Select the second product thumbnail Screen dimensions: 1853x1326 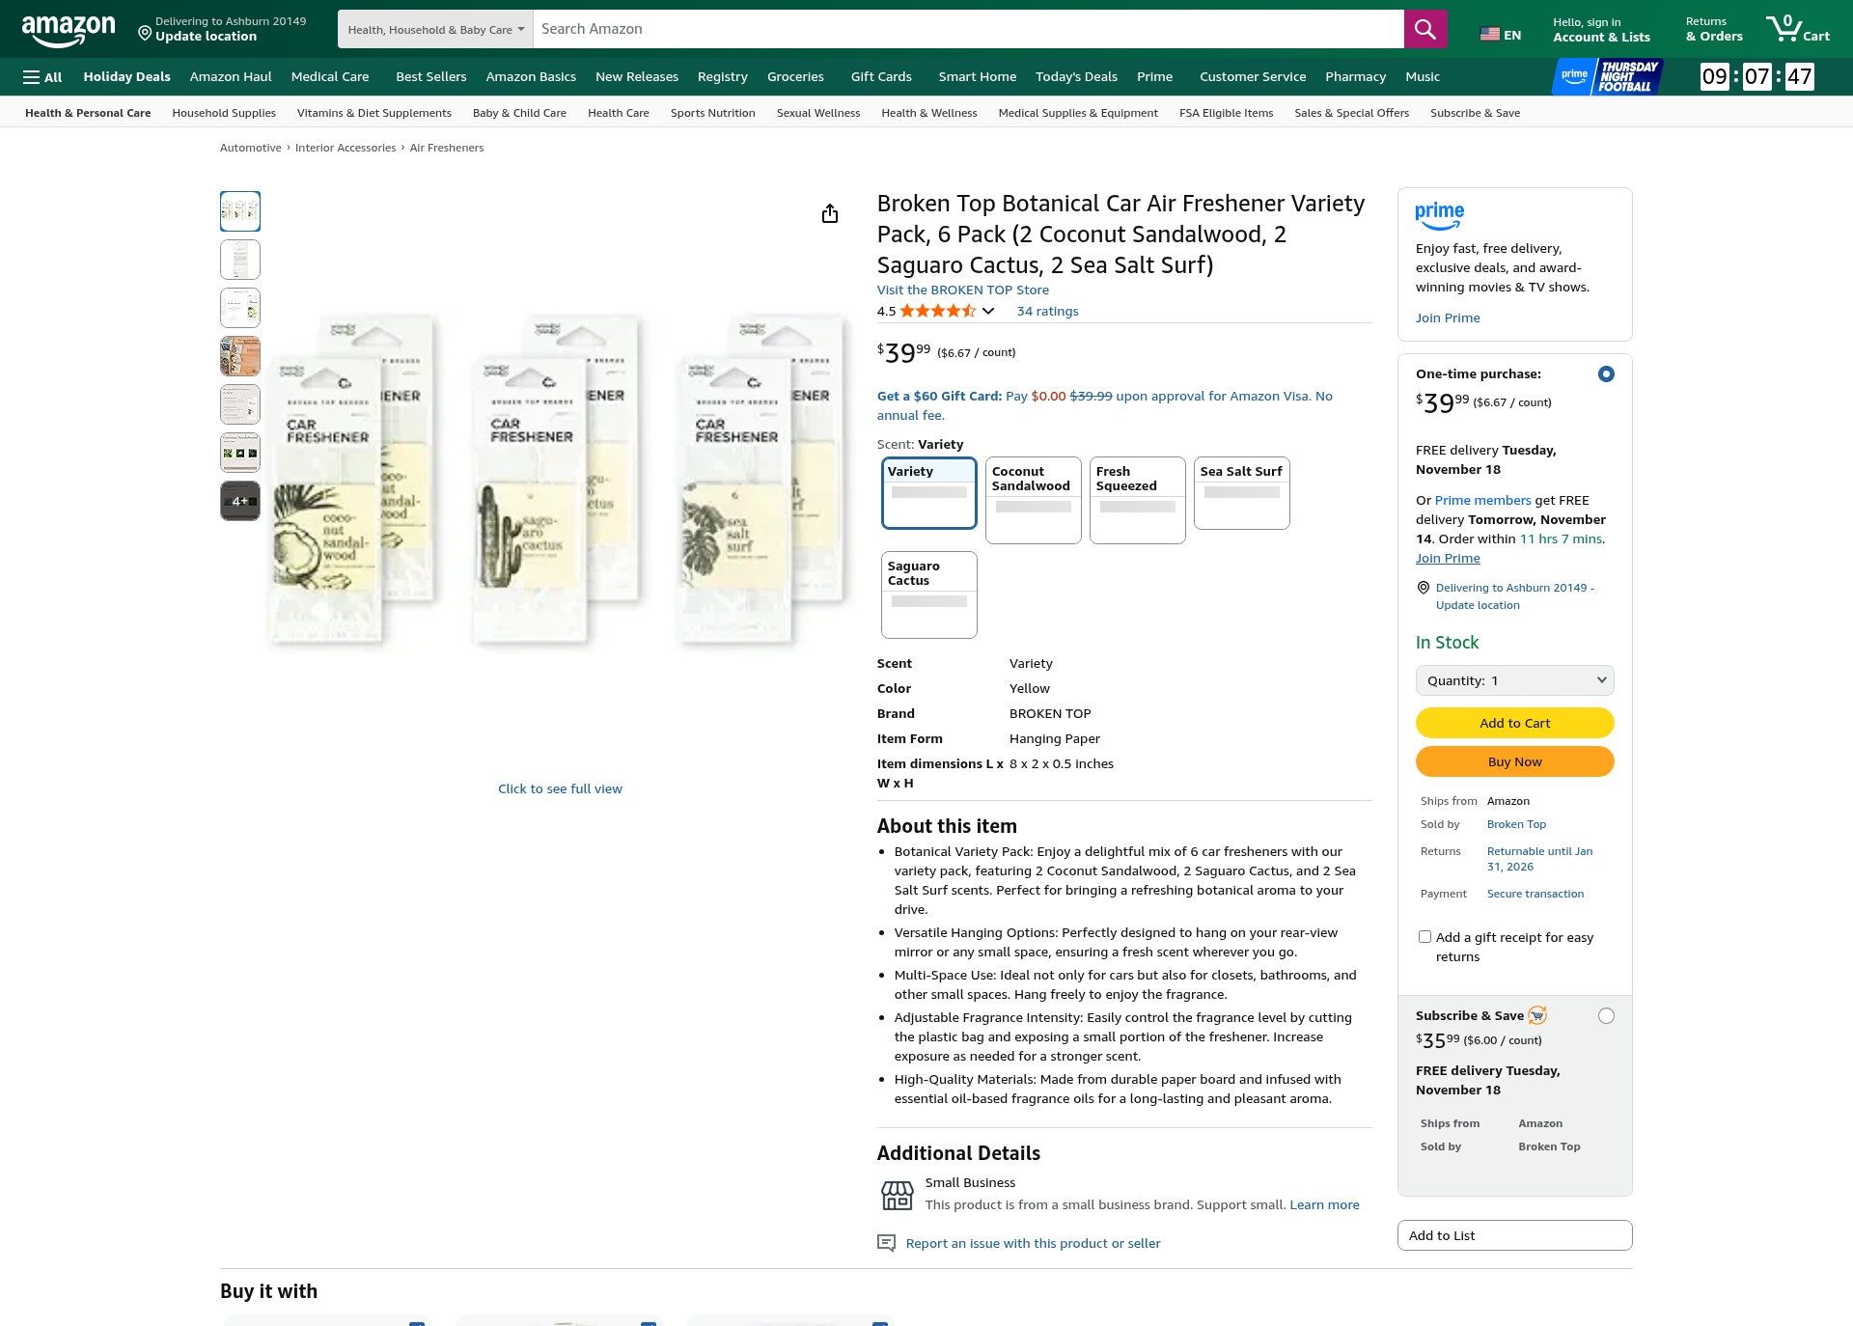point(240,260)
